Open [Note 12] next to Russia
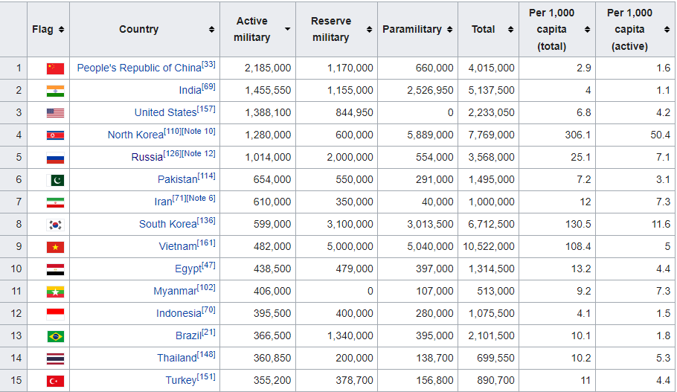Viewport: 677px width, 392px height. 199,154
